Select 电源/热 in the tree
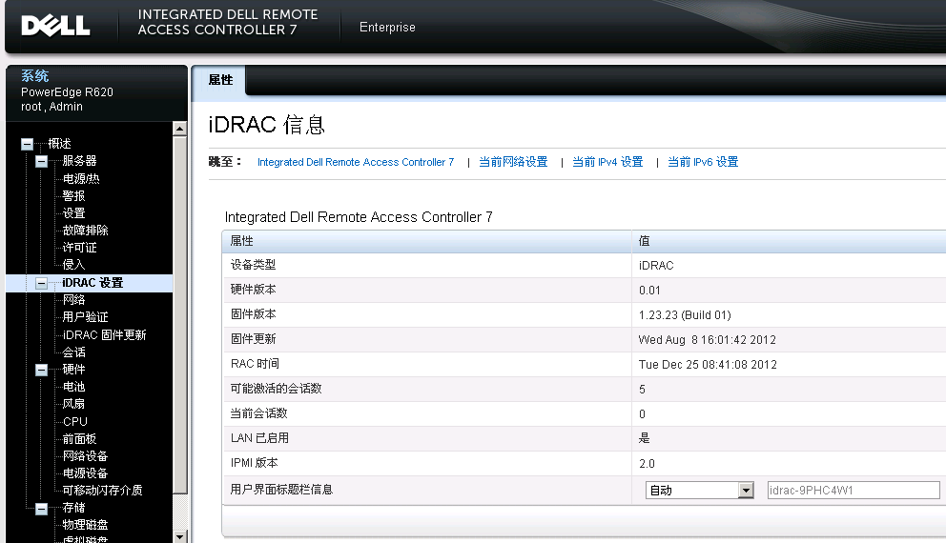 coord(81,178)
